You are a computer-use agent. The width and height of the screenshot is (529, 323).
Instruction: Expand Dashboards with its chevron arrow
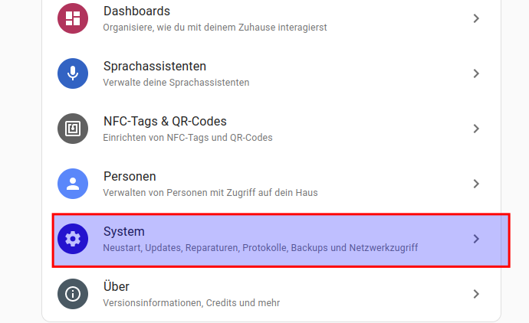point(476,18)
